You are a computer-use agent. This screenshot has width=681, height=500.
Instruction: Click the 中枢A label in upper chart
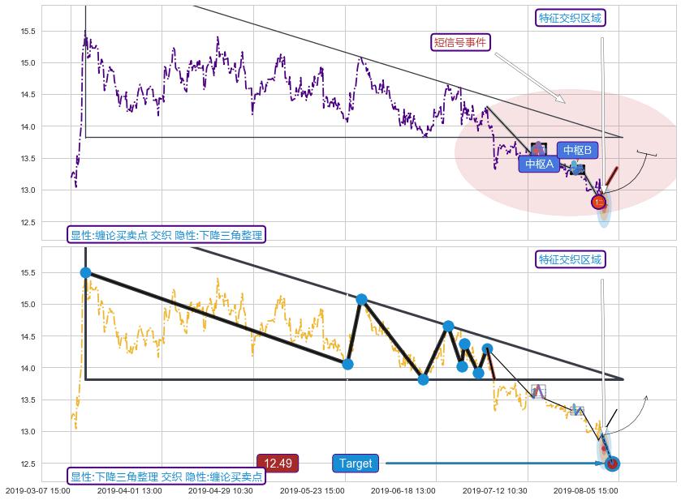[x=539, y=164]
